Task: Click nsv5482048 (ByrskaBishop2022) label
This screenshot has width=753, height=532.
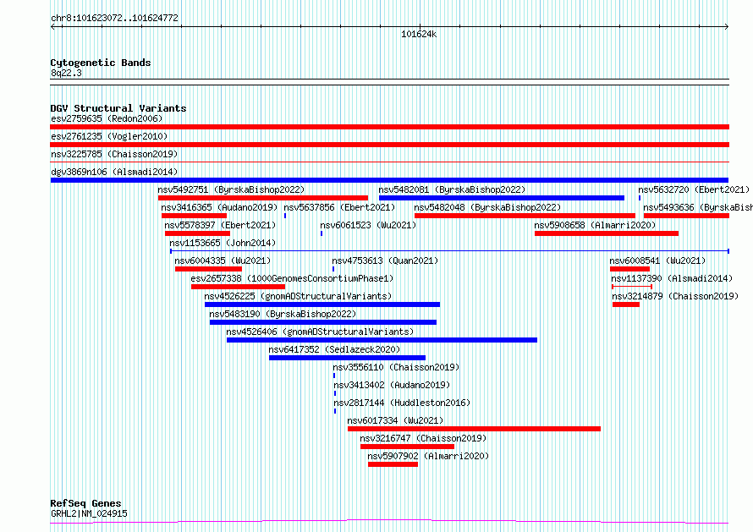Action: 488,207
